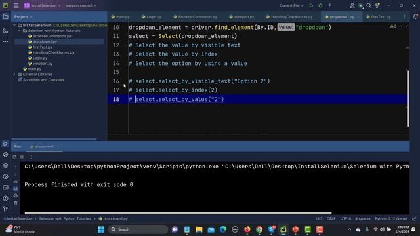The height and width of the screenshot is (236, 420).
Task: Stop the process with stop icon
Action: tap(22, 157)
